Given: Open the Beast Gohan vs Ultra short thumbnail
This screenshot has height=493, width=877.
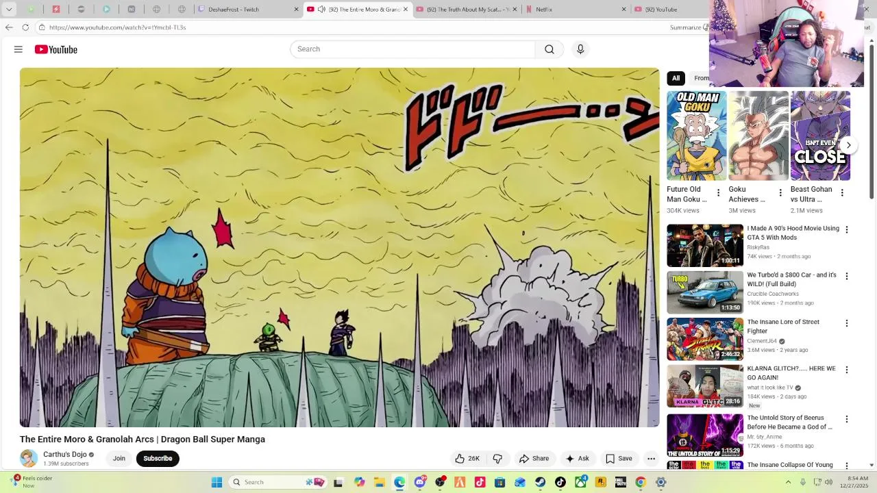Looking at the screenshot, I should pyautogui.click(x=820, y=136).
